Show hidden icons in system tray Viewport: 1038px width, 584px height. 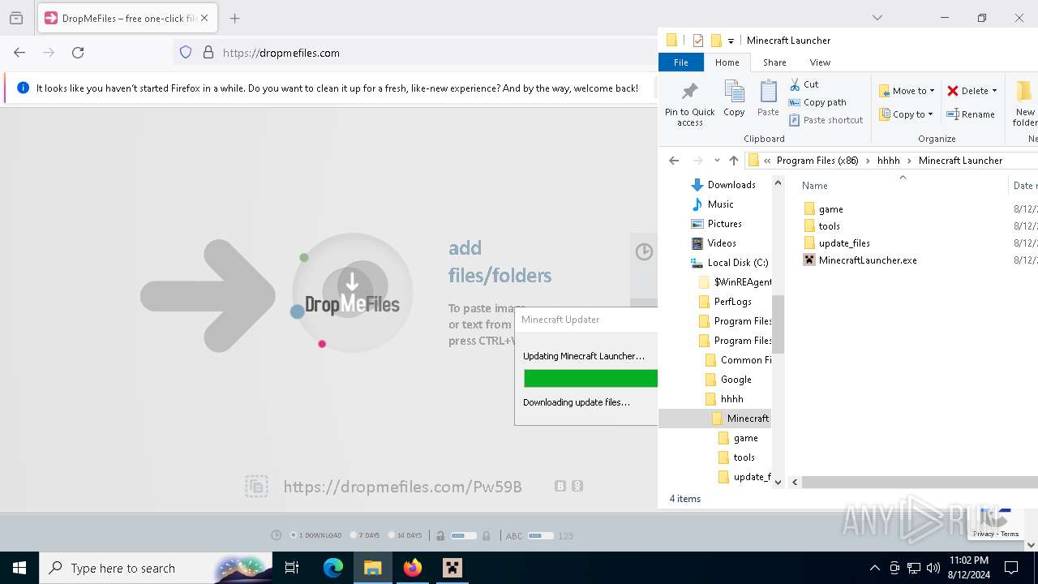[874, 568]
